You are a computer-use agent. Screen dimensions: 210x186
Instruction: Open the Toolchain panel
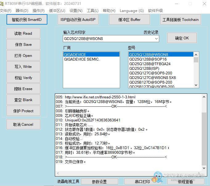(180, 19)
